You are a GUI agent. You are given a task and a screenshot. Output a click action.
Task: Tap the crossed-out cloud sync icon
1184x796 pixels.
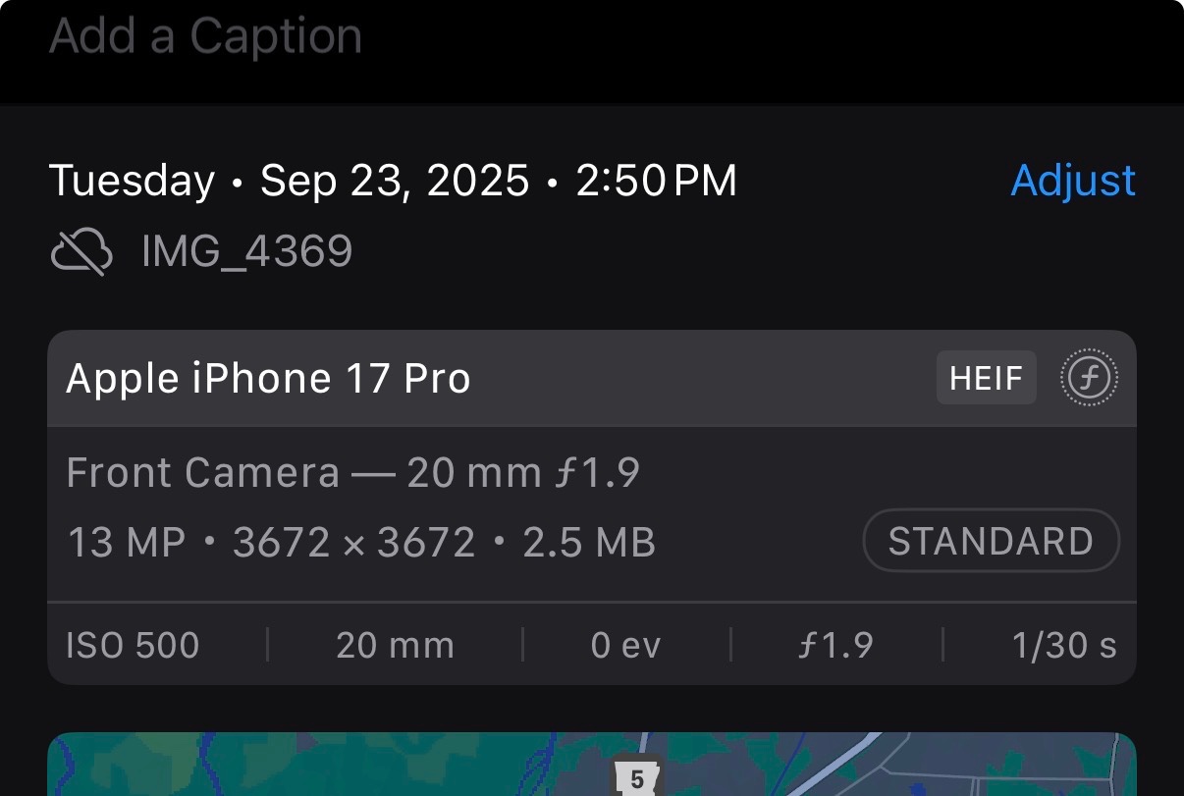(x=81, y=252)
